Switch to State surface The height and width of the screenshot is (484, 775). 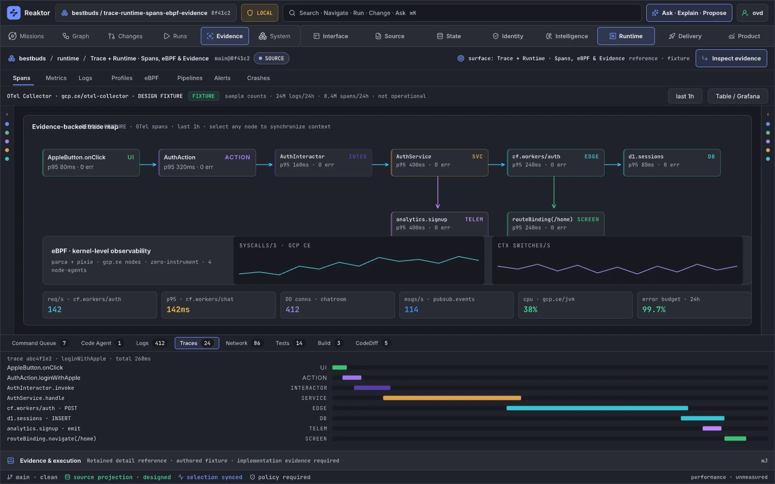[449, 36]
